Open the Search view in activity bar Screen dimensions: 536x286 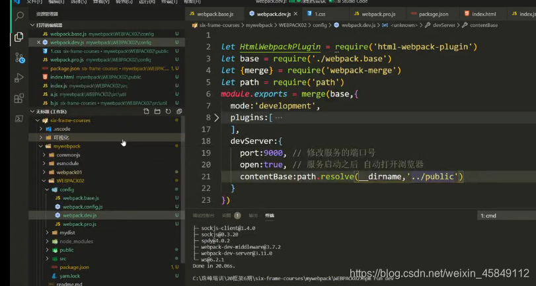pos(19,16)
